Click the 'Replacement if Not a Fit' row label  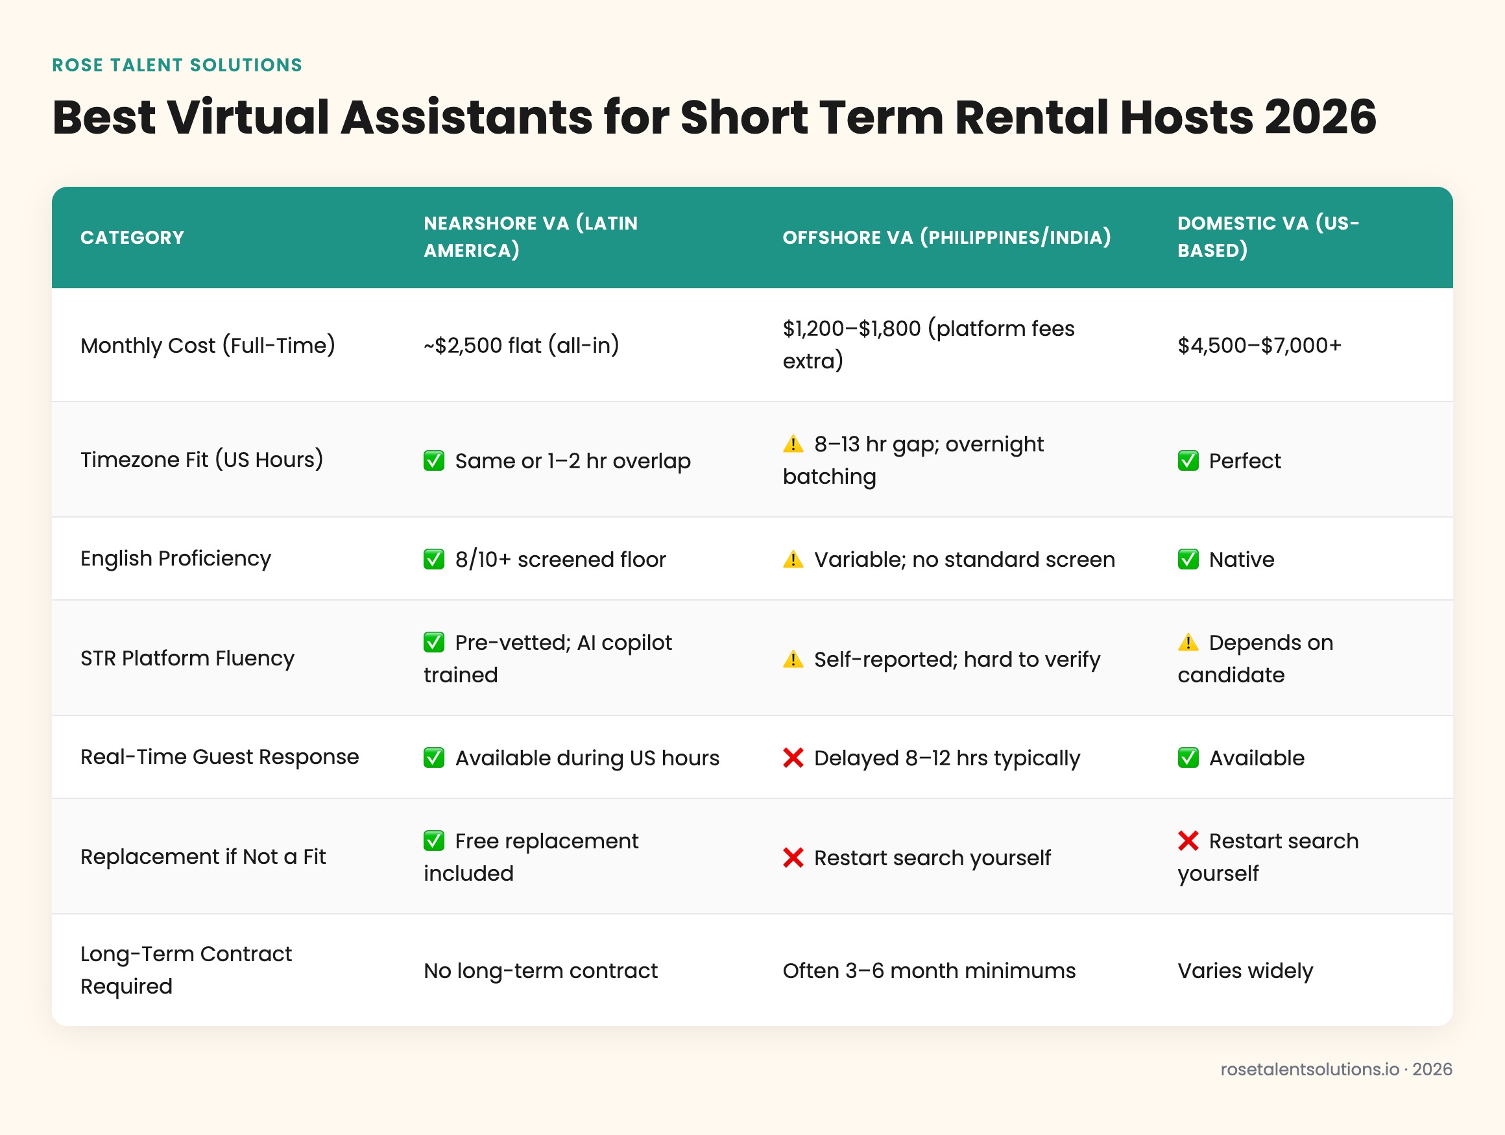(x=203, y=857)
